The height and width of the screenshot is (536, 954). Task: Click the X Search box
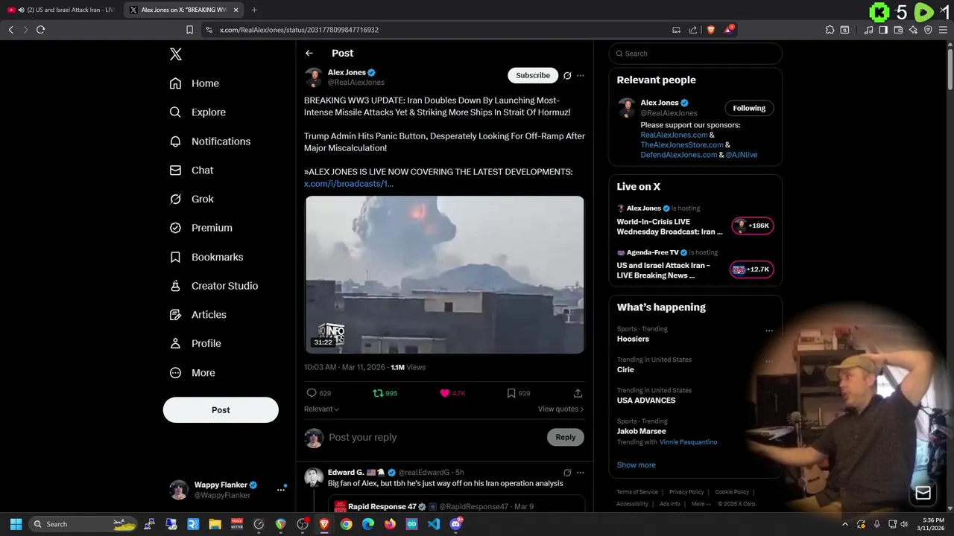click(695, 54)
